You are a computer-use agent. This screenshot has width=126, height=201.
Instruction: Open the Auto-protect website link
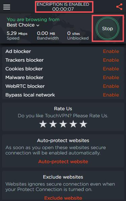[x=63, y=161]
